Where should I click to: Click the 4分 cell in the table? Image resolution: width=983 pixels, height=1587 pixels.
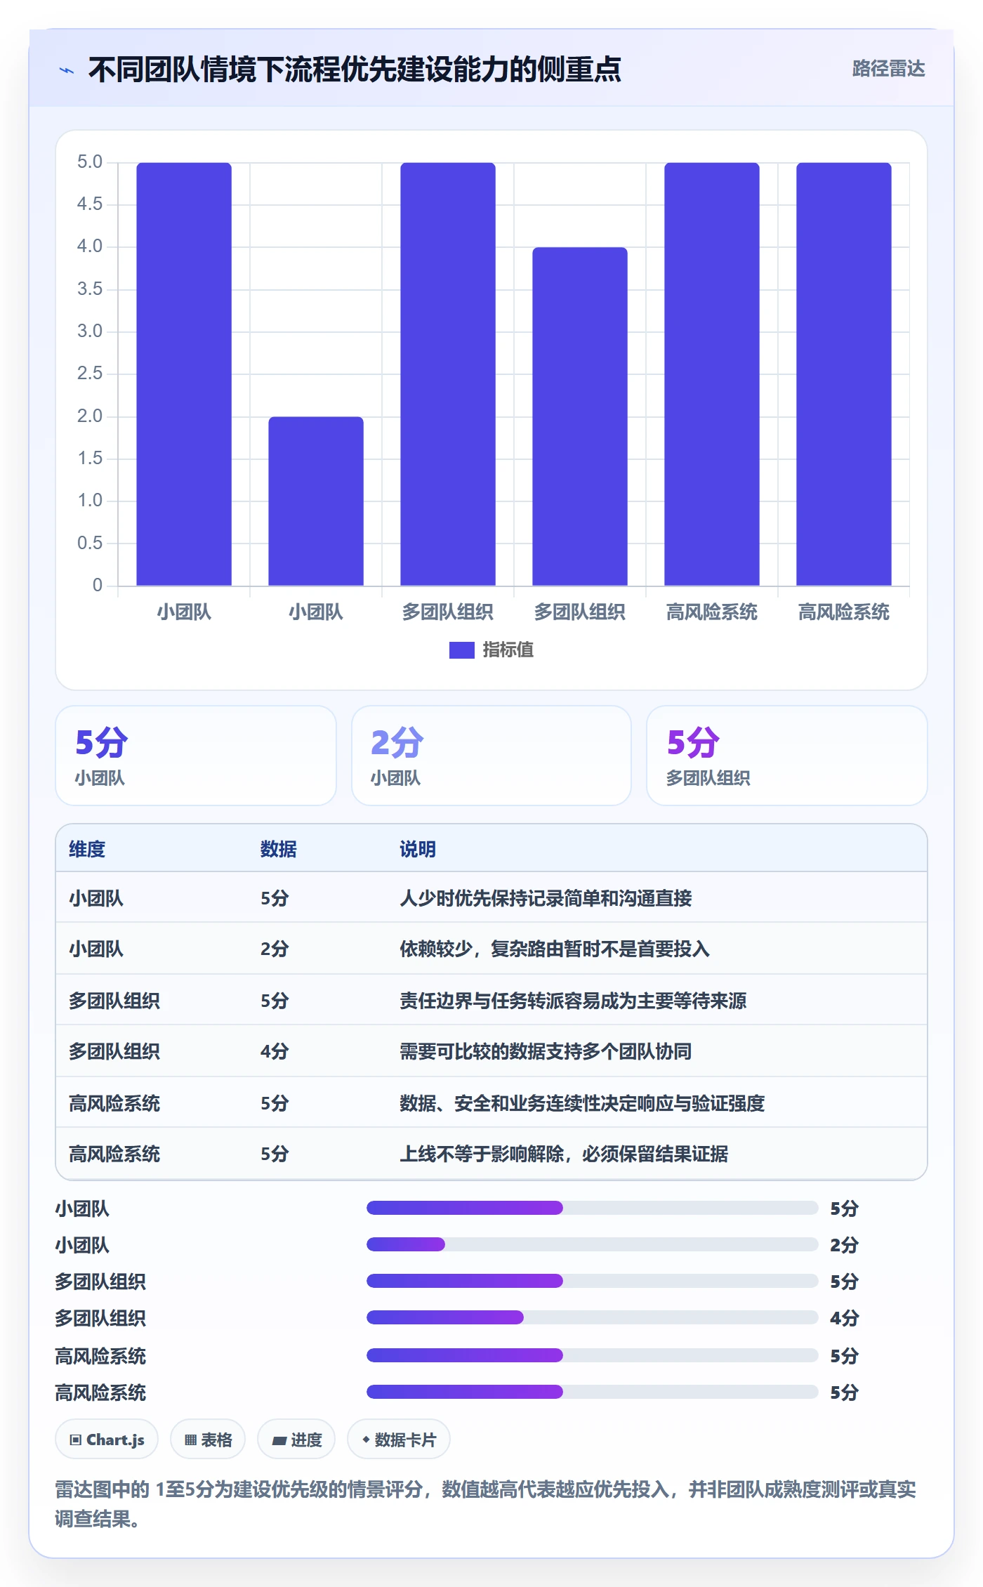(x=275, y=1051)
